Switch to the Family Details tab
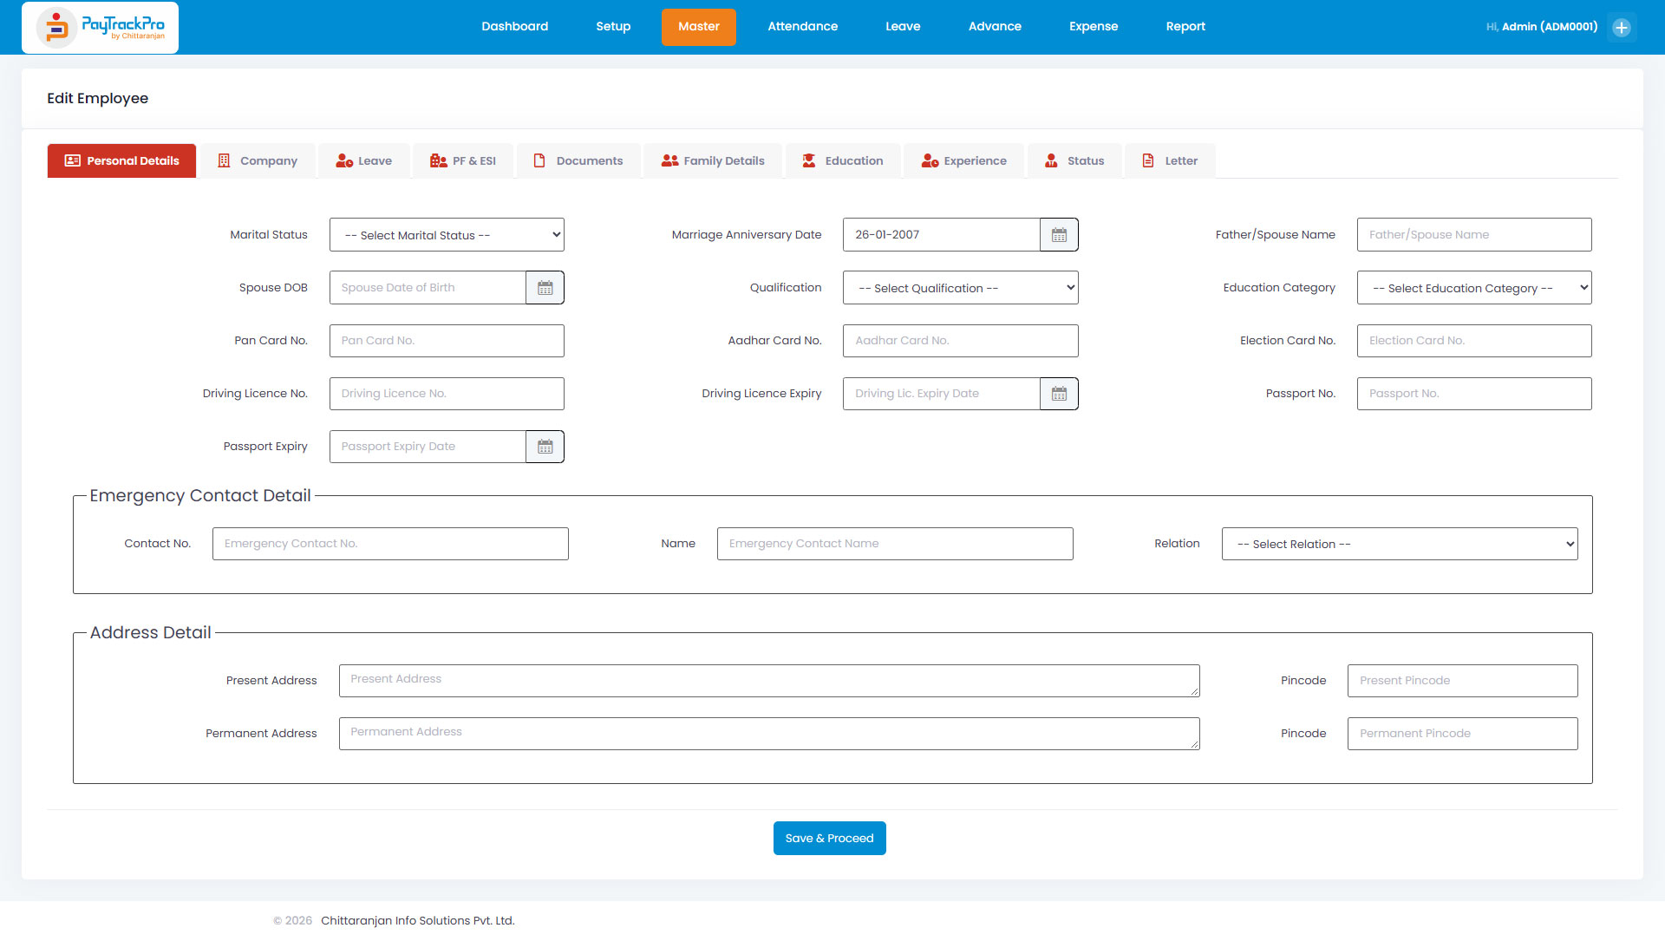The height and width of the screenshot is (941, 1665). pos(713,161)
